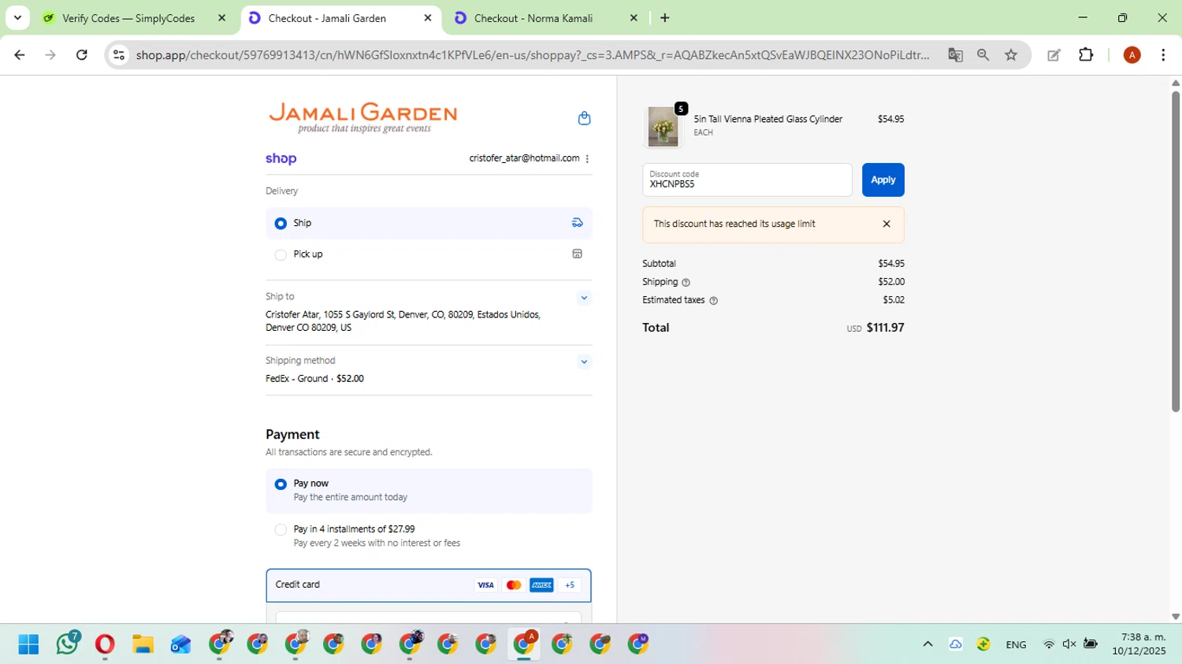This screenshot has height=664, width=1182.
Task: Show hidden system tray icons
Action: 927,644
